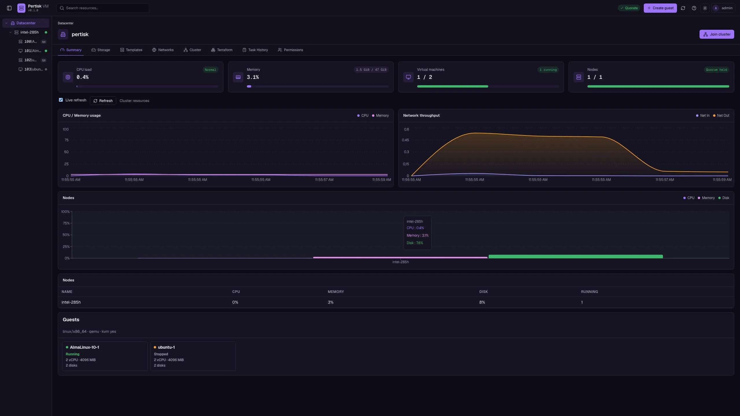Open the Permissions tab
This screenshot has width=740, height=416.
click(291, 50)
